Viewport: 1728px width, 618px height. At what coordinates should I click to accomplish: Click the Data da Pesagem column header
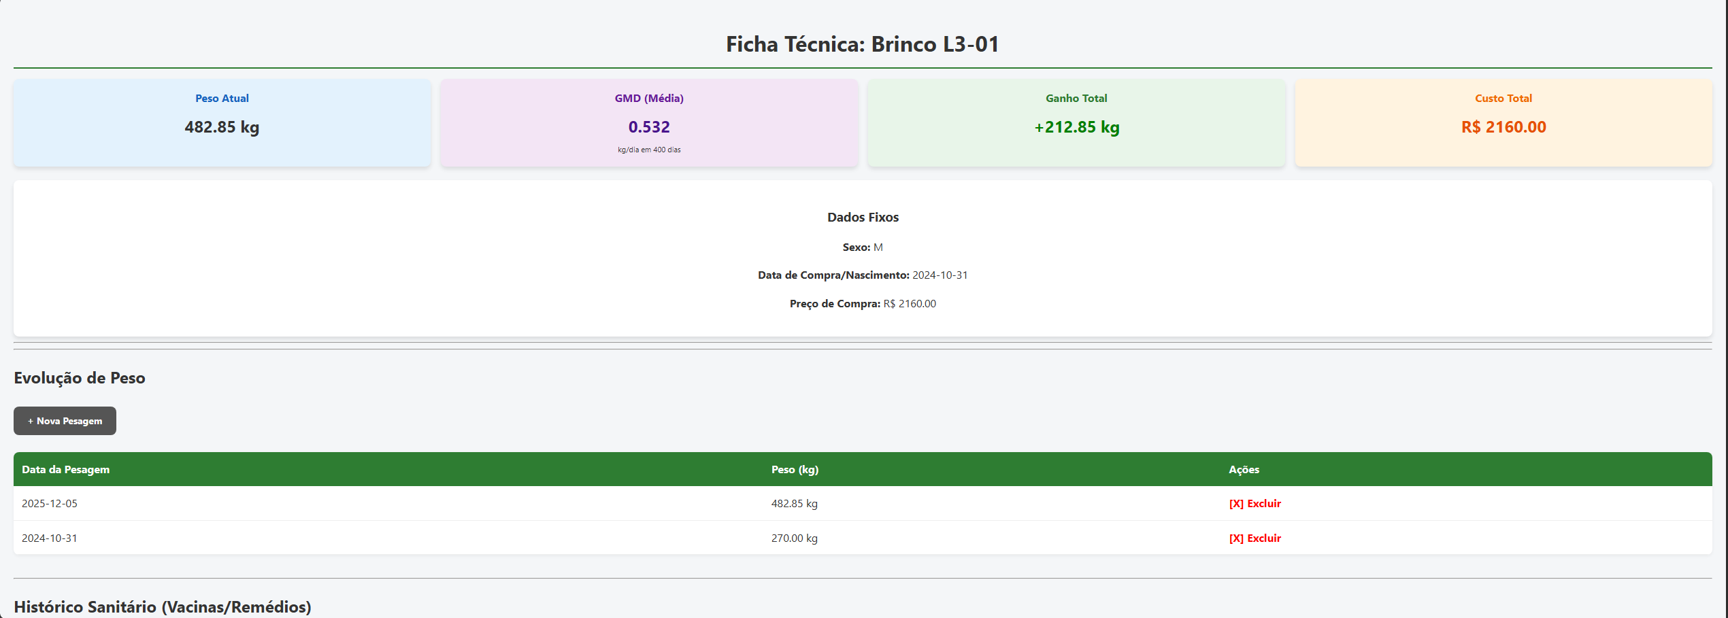(65, 469)
